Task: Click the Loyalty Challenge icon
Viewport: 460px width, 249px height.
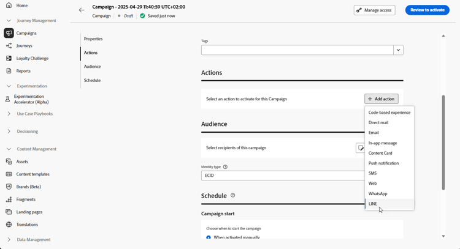Action: 9,59
